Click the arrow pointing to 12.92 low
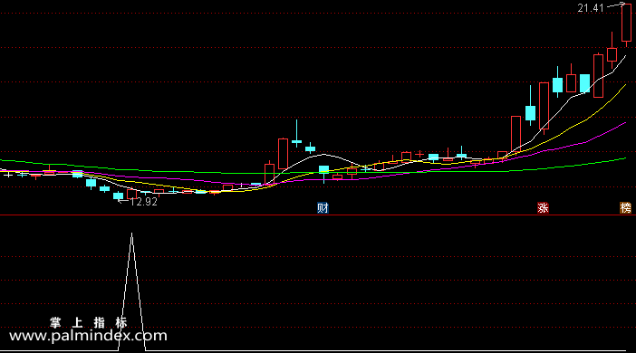636x353 pixels. point(123,201)
